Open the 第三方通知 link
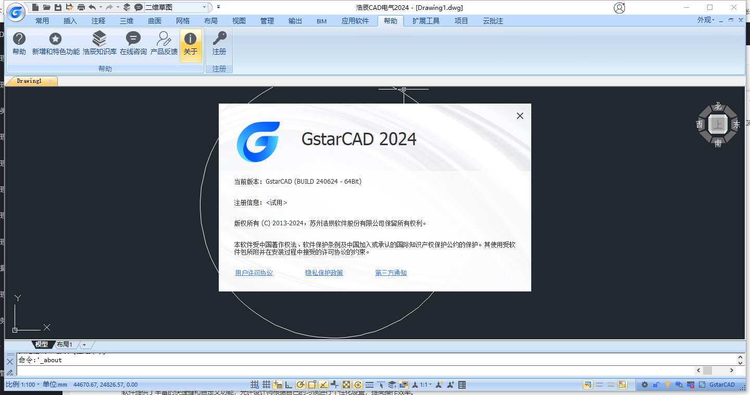750x395 pixels. pyautogui.click(x=391, y=273)
